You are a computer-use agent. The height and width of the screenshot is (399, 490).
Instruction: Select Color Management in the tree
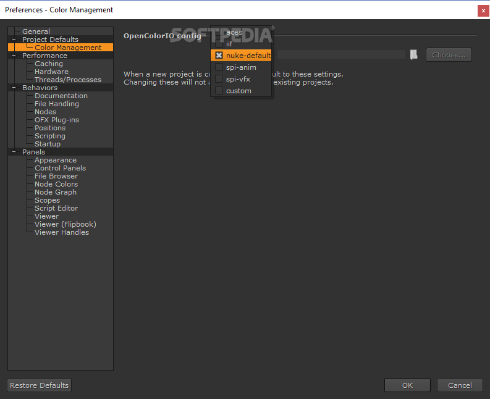(68, 48)
